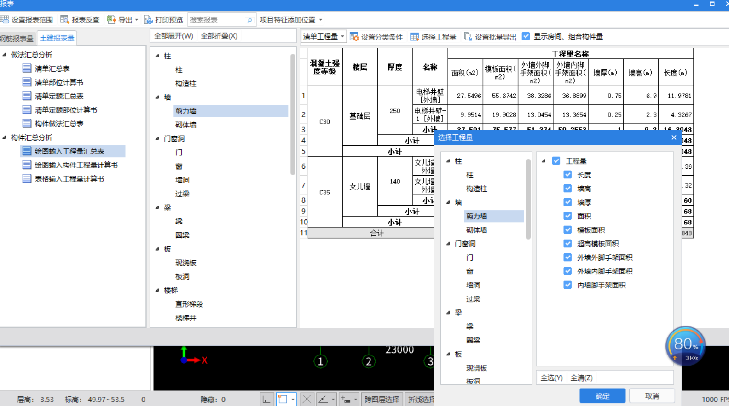Image resolution: width=729 pixels, height=406 pixels.
Task: Click the plus-bar icon in status bar
Action: [346, 399]
